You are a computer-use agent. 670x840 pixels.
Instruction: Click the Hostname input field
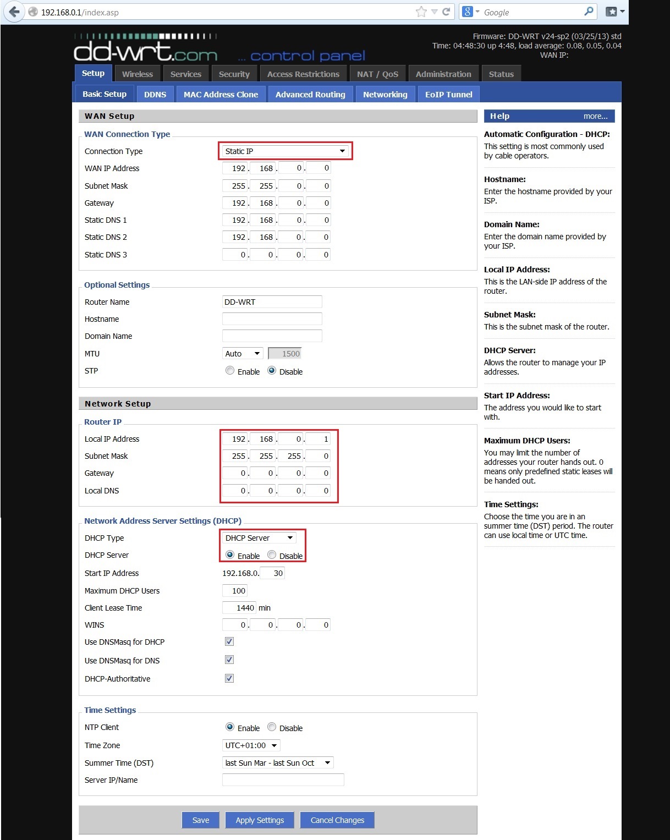pos(272,319)
